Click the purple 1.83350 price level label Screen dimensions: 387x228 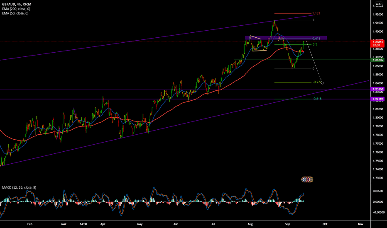(377, 89)
